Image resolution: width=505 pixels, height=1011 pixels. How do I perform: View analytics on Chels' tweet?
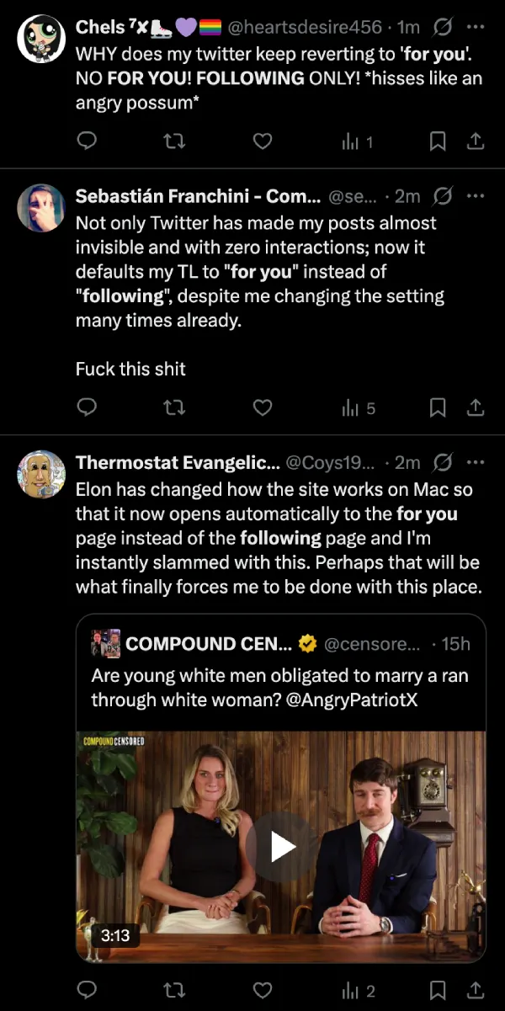352,141
